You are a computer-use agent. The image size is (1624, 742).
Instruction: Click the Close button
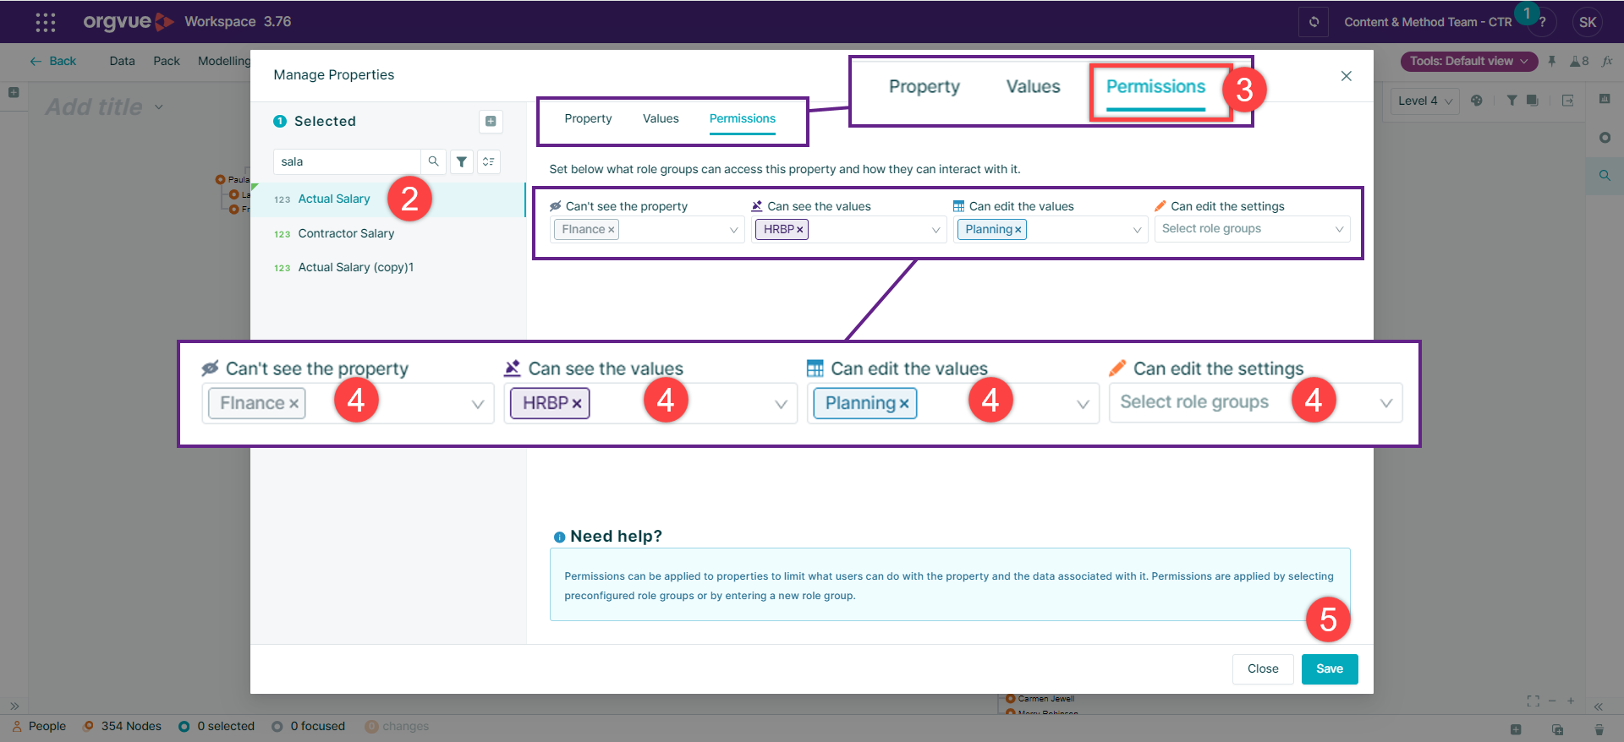click(1263, 668)
